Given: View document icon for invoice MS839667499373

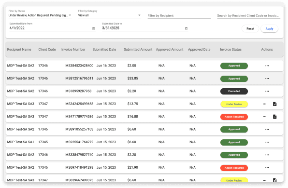Looking at the screenshot, I should pos(274,180).
